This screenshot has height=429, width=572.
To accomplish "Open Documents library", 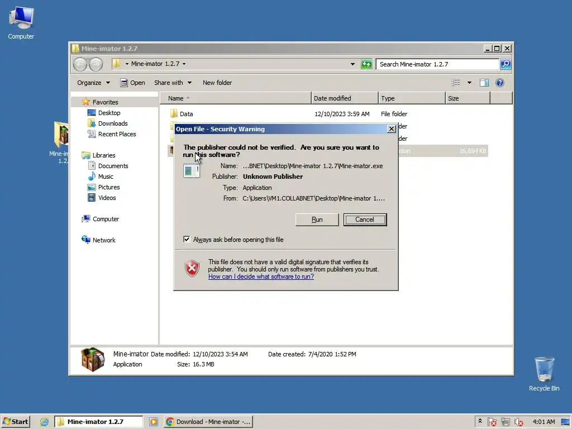I will click(x=113, y=165).
